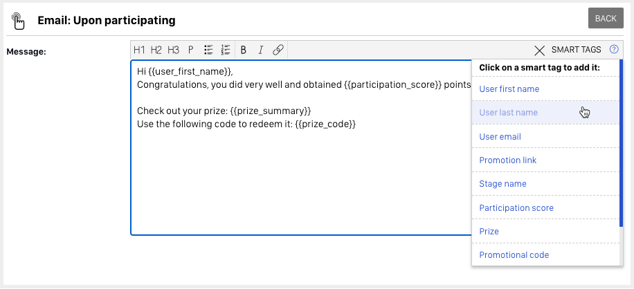Click the smart tags list scrollbar

(x=621, y=152)
